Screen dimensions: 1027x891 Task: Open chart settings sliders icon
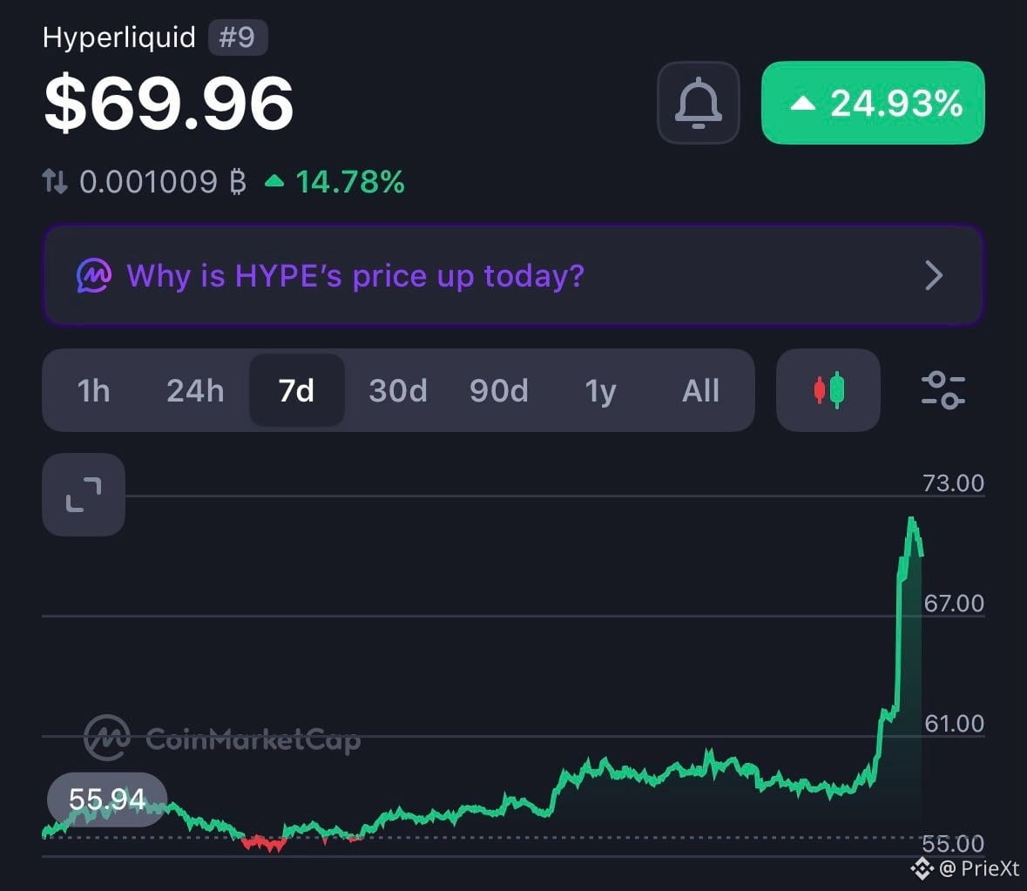point(943,390)
